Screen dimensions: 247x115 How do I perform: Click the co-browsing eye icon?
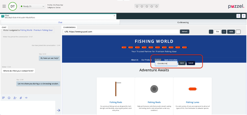[27, 98]
